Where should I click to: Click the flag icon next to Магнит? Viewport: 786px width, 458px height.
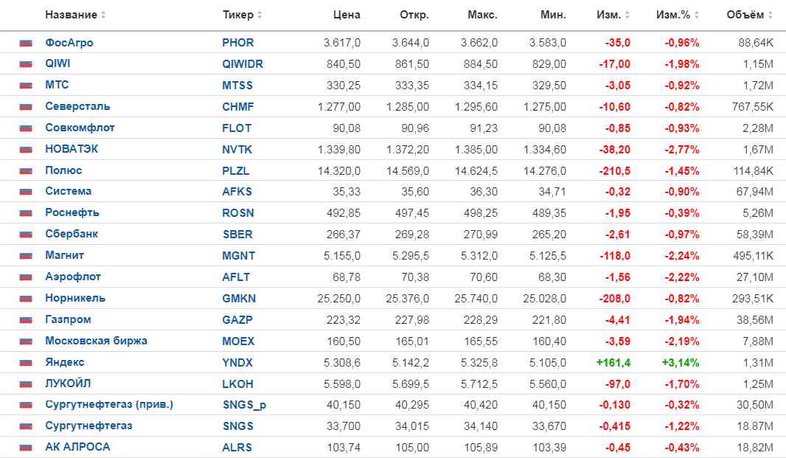(x=26, y=256)
